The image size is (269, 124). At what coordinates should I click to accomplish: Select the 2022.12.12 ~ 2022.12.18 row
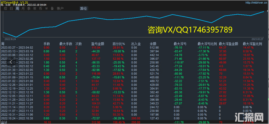(17, 92)
